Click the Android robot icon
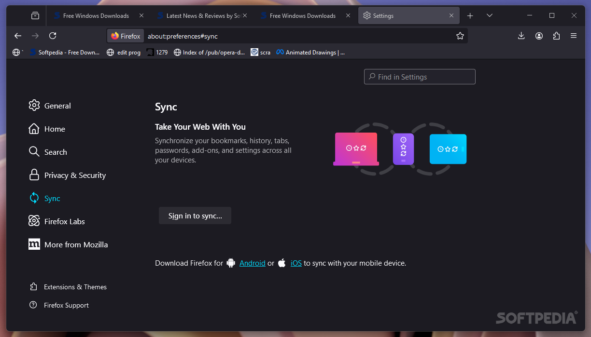The image size is (591, 337). 231,263
